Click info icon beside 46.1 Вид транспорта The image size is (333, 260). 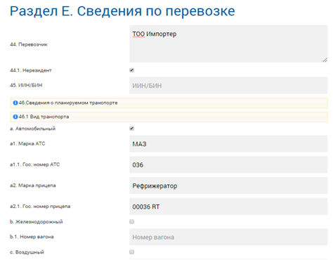(15, 117)
